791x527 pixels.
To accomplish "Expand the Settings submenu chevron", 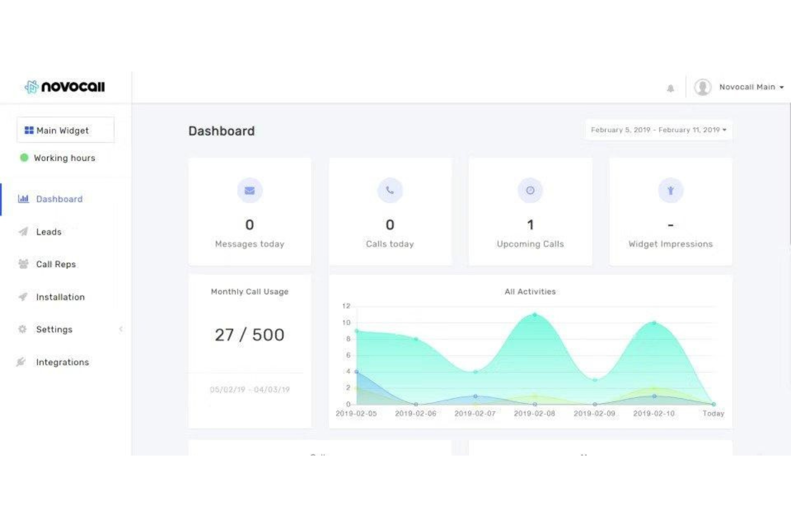I will pos(122,329).
